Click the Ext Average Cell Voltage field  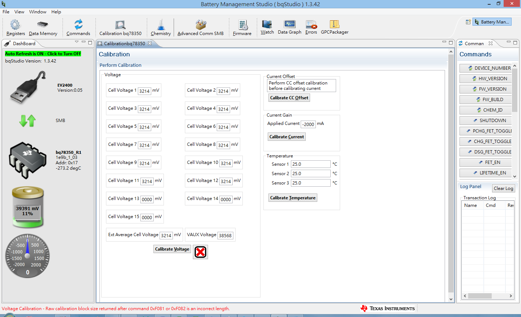pos(166,235)
